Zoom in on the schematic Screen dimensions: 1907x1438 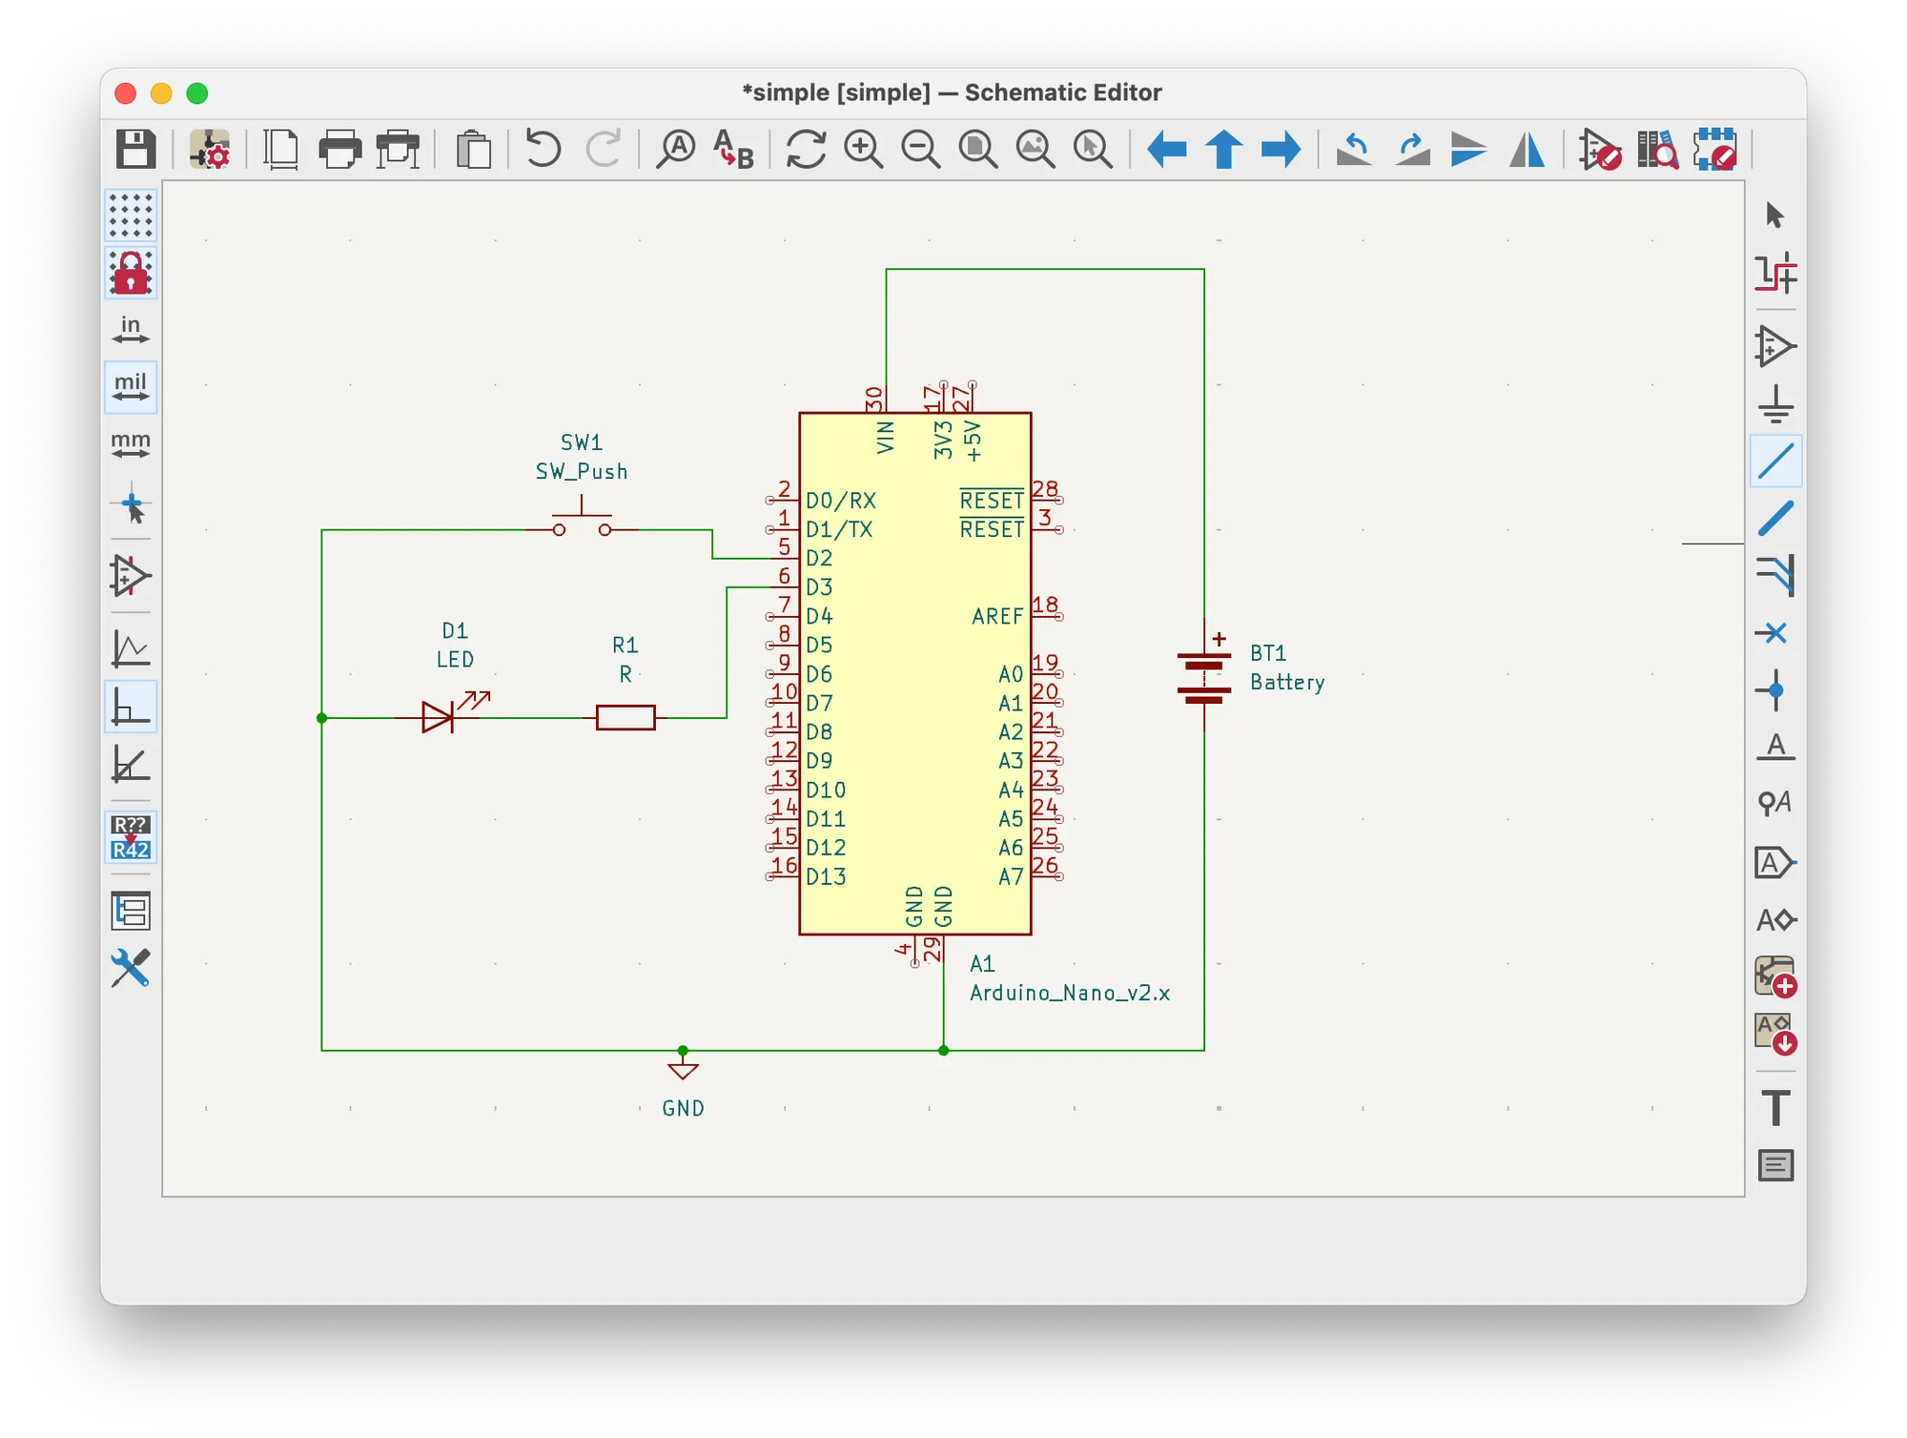click(x=864, y=150)
